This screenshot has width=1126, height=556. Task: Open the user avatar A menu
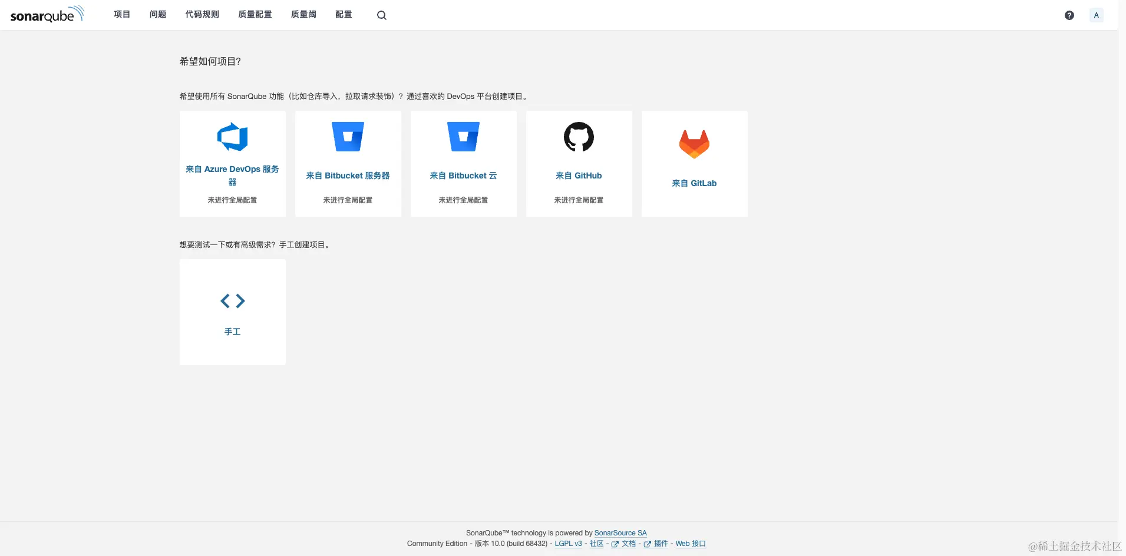[x=1096, y=15]
